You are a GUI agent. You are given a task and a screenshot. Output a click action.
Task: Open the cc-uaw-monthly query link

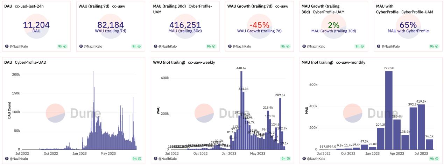coord(351,62)
